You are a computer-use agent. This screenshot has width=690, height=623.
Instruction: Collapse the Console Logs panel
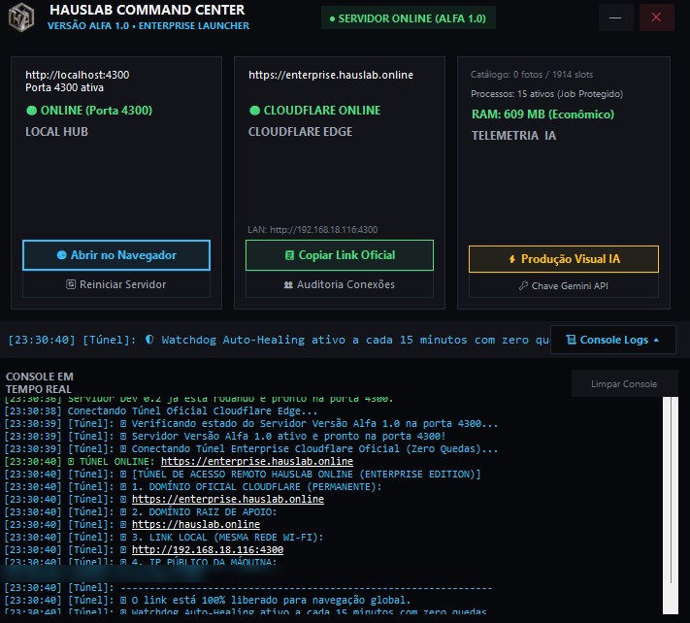click(x=613, y=340)
